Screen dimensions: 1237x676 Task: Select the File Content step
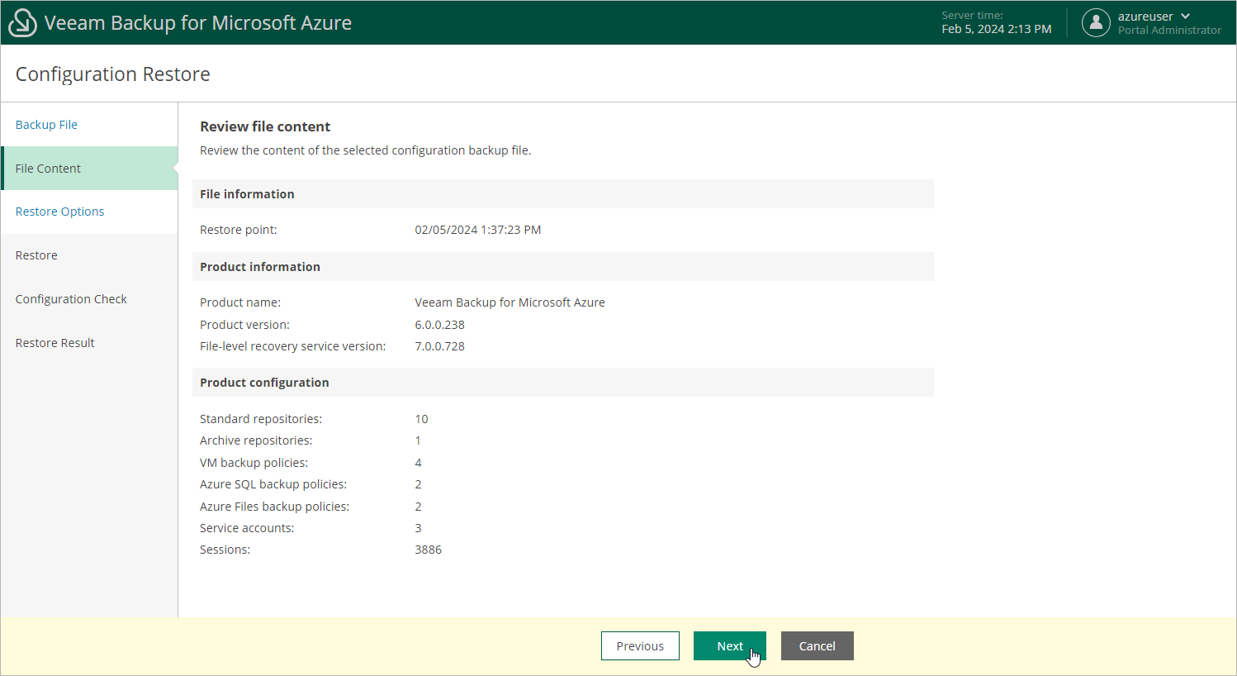point(89,169)
